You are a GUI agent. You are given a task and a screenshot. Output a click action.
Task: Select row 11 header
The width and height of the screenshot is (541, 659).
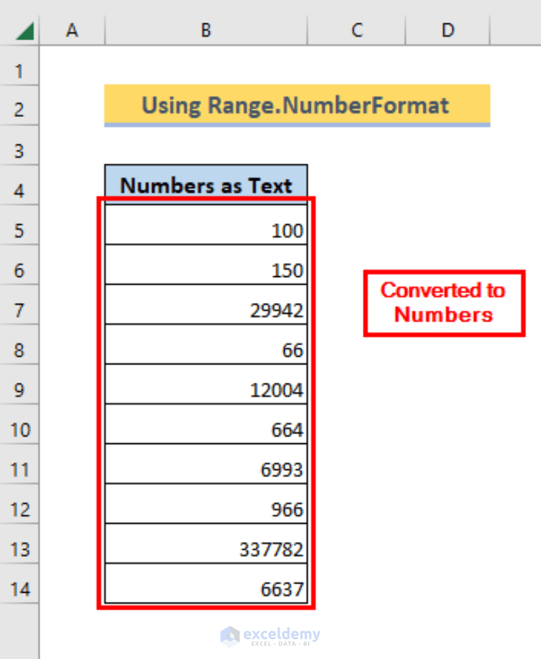tap(19, 464)
